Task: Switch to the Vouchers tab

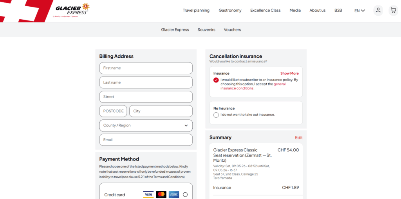Action: click(232, 30)
